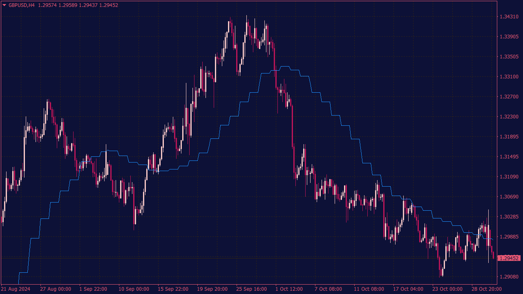The width and height of the screenshot is (523, 294).
Task: Click the 7 Oct 08:00 time label
Action: pyautogui.click(x=329, y=289)
